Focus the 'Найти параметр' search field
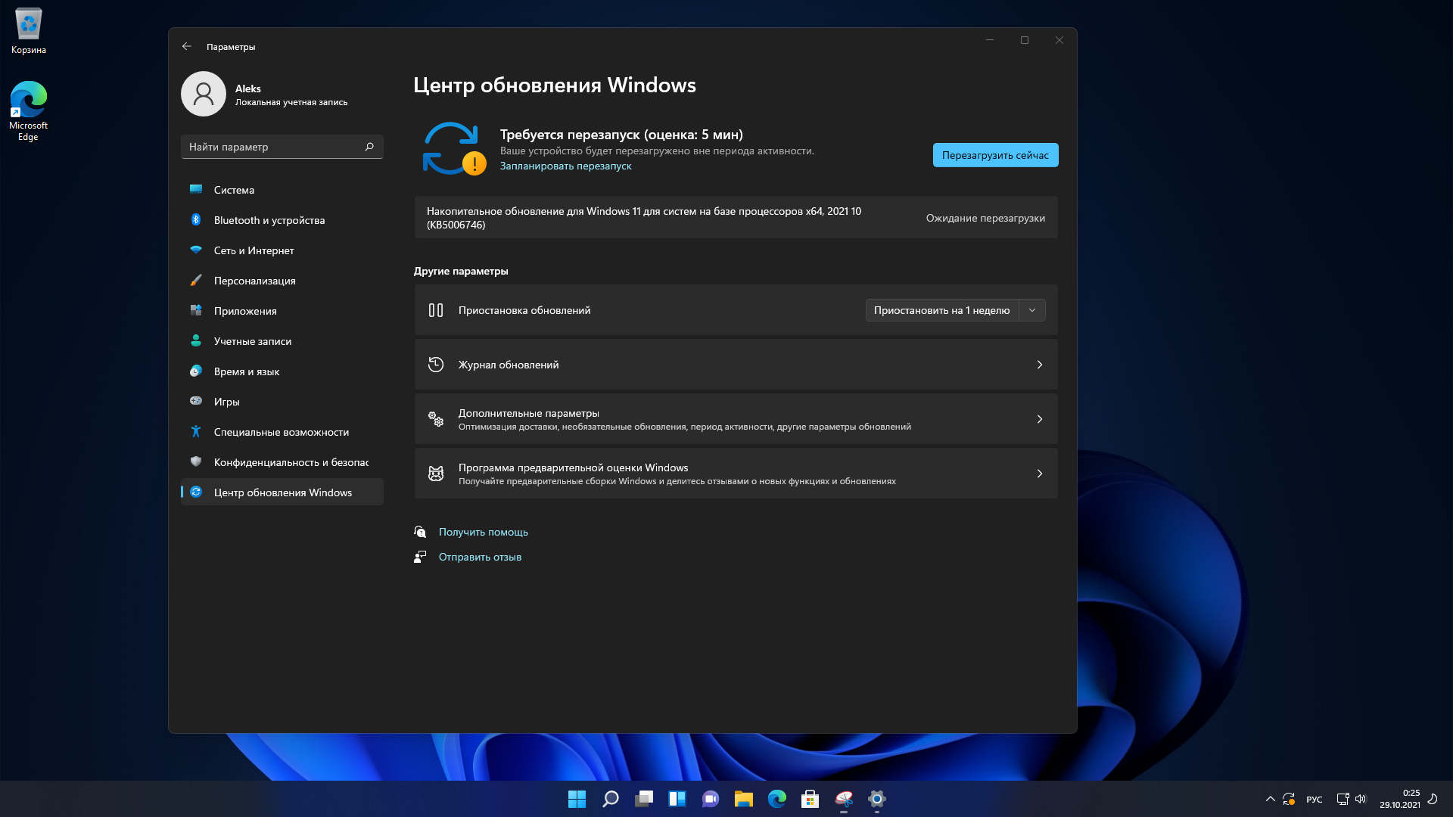1453x817 pixels. pyautogui.click(x=282, y=147)
